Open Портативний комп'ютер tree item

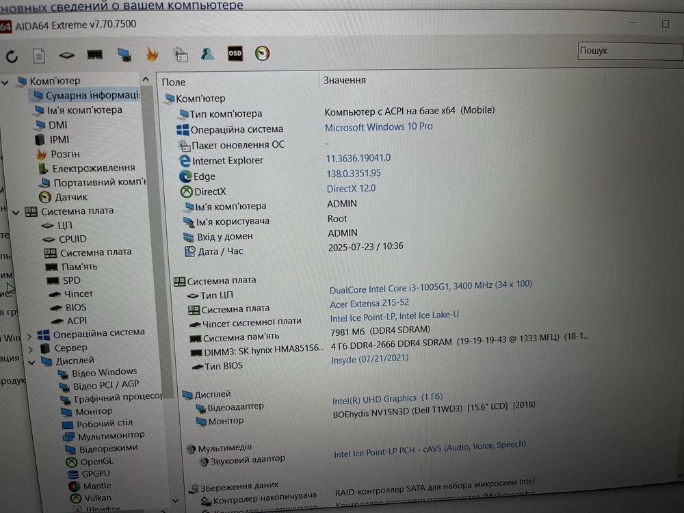coord(92,183)
